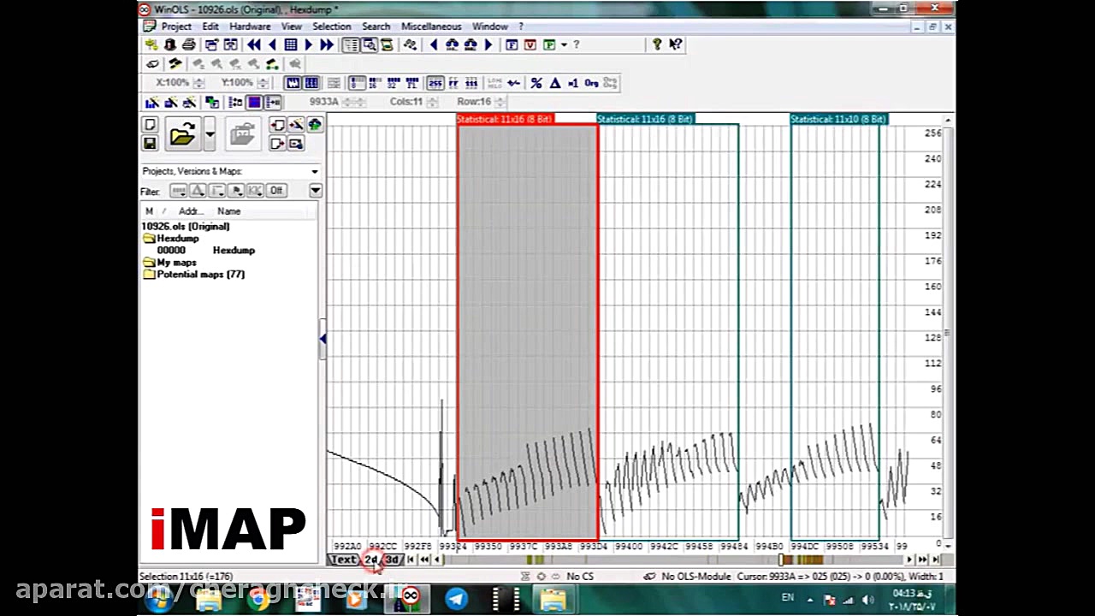This screenshot has width=1095, height=616.
Task: Toggle 8 bit display mode
Action: click(x=357, y=83)
